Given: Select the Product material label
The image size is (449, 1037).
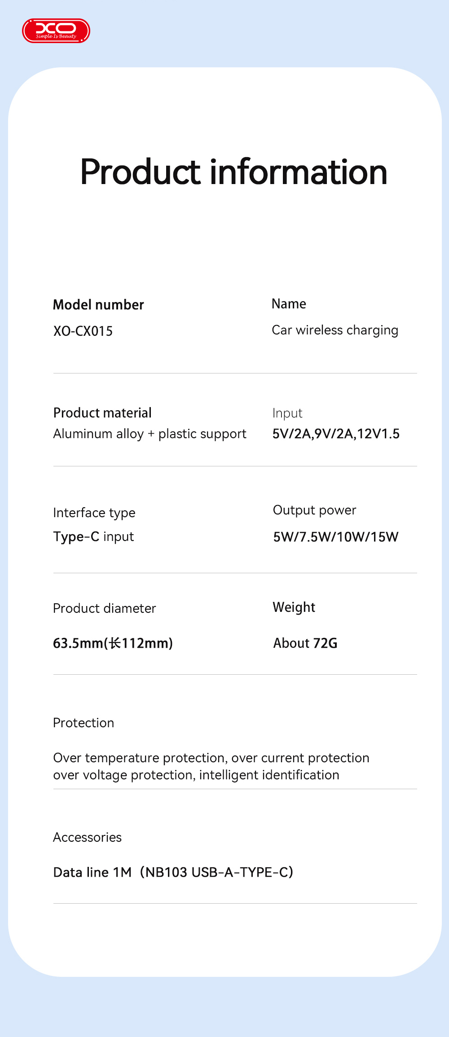Looking at the screenshot, I should tap(102, 413).
